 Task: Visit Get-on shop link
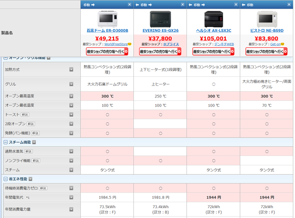click(275, 44)
